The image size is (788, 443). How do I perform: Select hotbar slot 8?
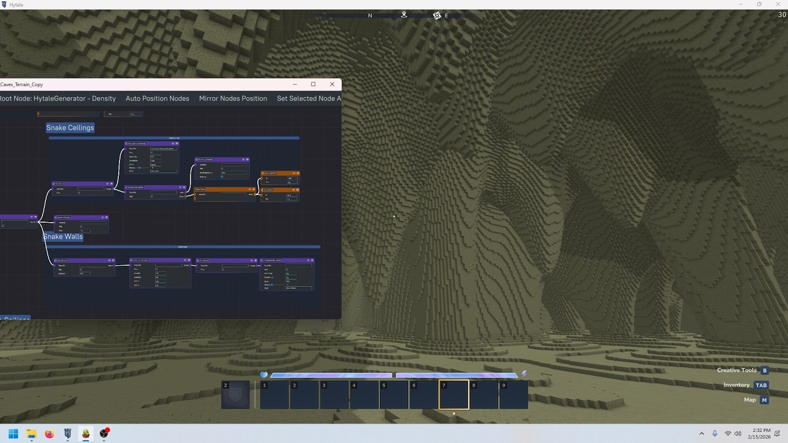coord(484,394)
